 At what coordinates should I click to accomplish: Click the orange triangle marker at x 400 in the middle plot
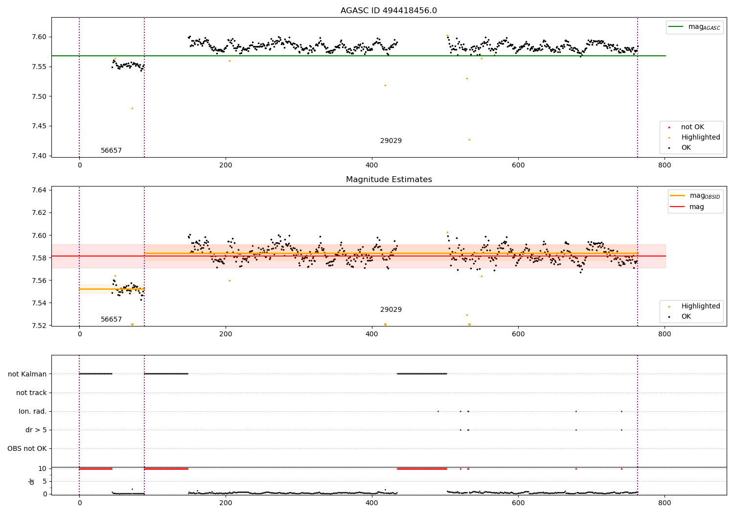(385, 325)
